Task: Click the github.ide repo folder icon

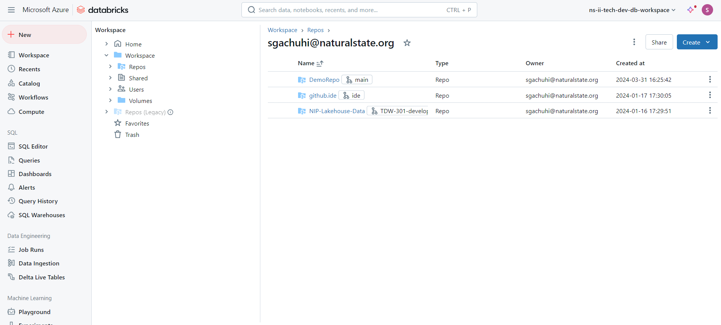Action: pos(302,96)
